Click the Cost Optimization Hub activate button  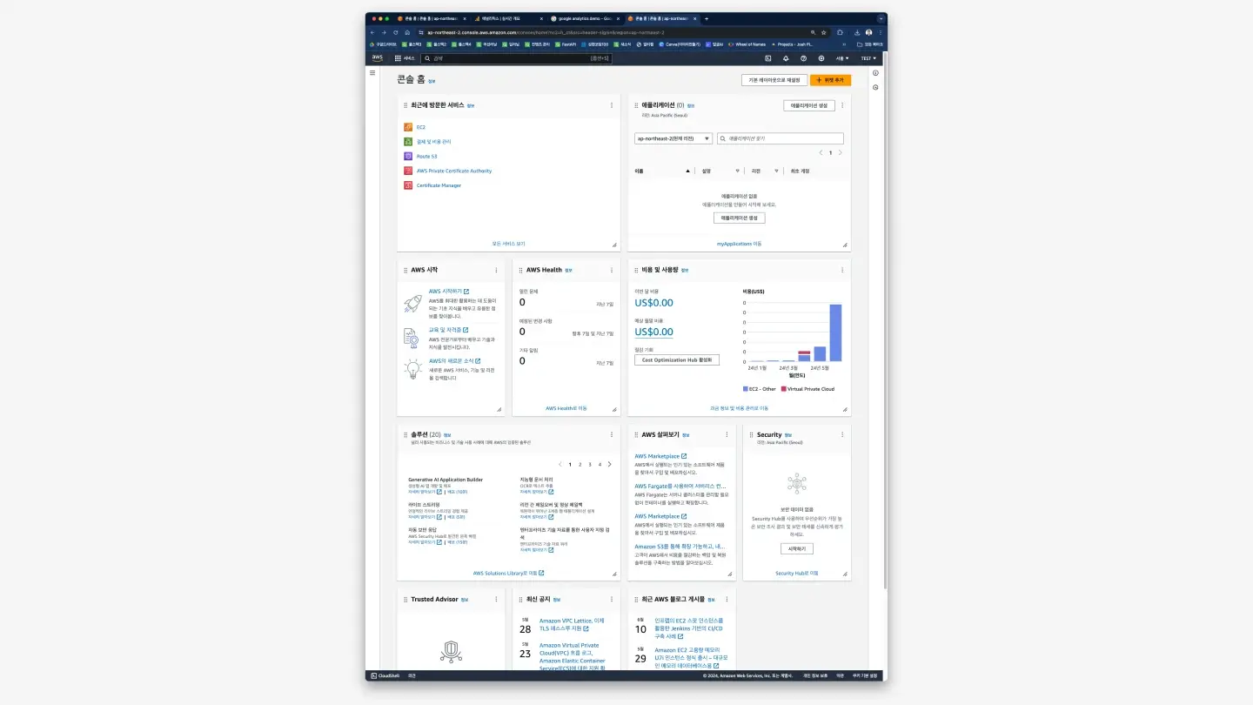click(x=677, y=359)
